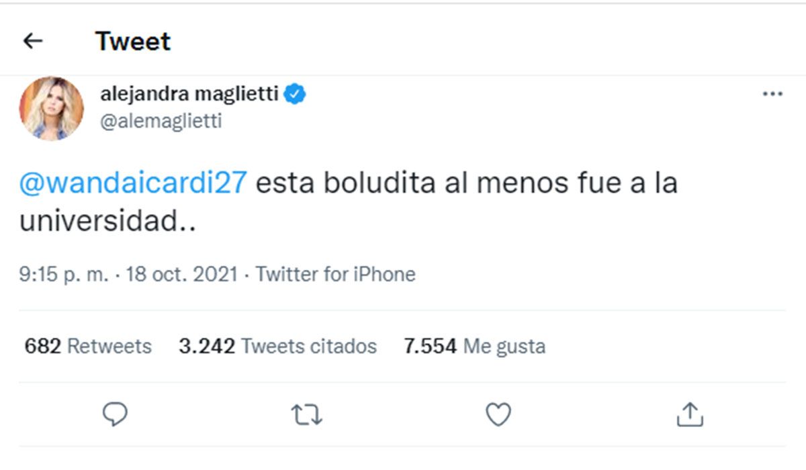Click the tweet text ending in universidad

107,222
